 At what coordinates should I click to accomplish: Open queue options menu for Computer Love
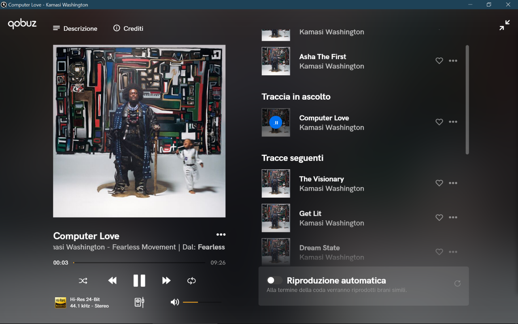tap(453, 122)
